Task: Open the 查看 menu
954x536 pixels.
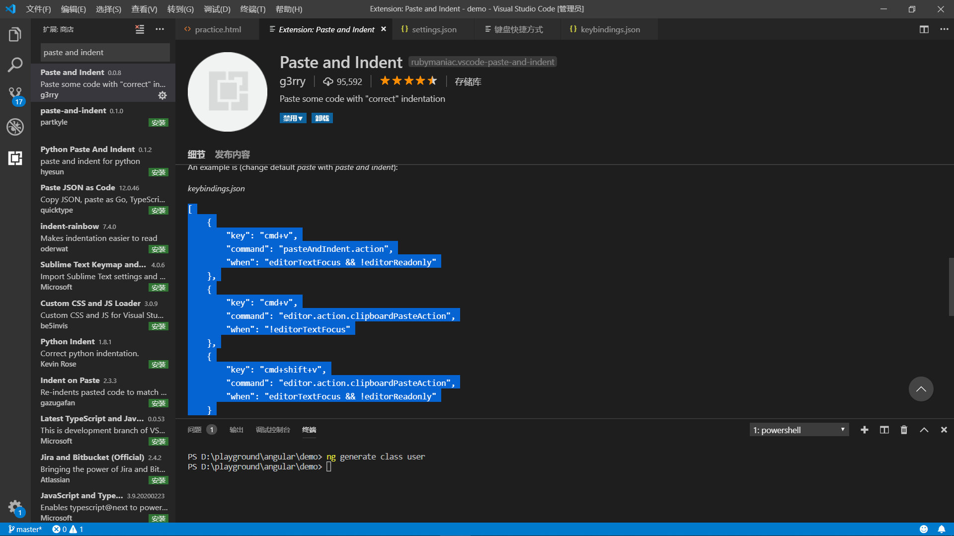Action: [x=144, y=9]
